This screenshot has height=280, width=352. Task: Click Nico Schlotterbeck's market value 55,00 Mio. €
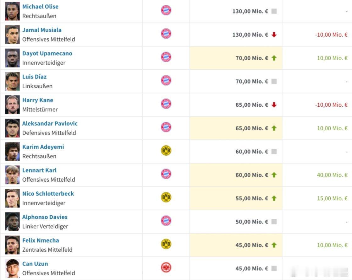coord(252,198)
